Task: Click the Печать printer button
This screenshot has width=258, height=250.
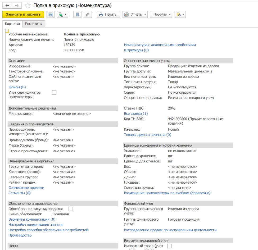Action: [108, 15]
